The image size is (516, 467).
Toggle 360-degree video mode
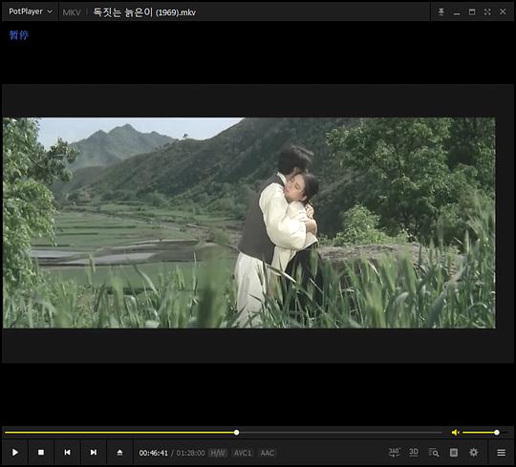[x=394, y=453]
